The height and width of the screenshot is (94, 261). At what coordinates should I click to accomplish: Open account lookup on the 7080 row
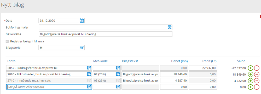coord(89,74)
